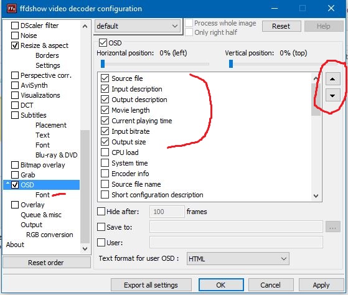This screenshot has height=295, width=348.
Task: Uncheck Output size item
Action: pyautogui.click(x=105, y=142)
